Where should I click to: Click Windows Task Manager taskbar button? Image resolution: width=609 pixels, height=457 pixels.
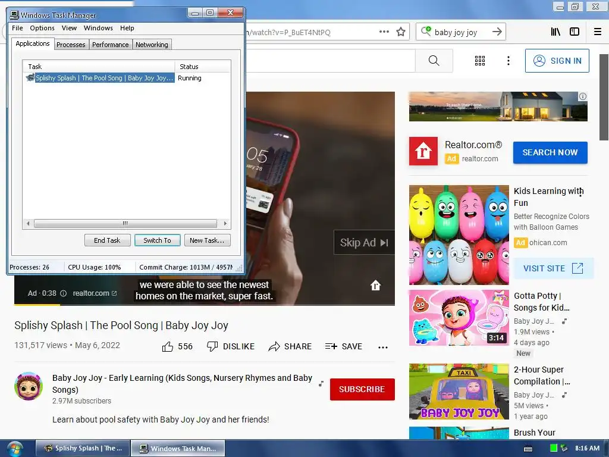click(x=177, y=449)
